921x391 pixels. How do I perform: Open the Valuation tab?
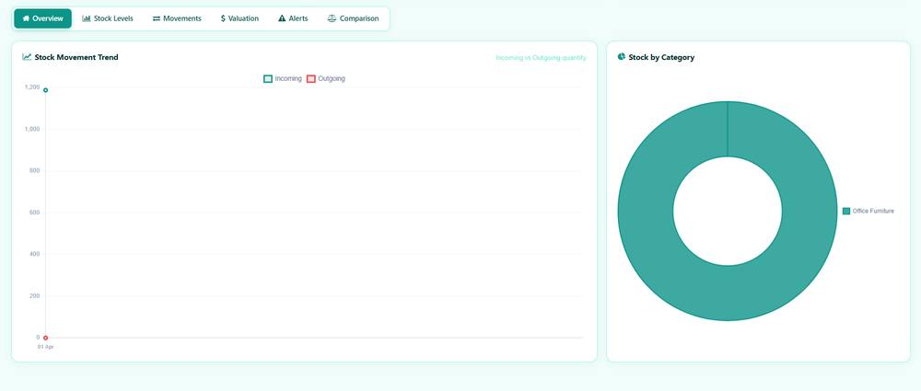coord(239,18)
